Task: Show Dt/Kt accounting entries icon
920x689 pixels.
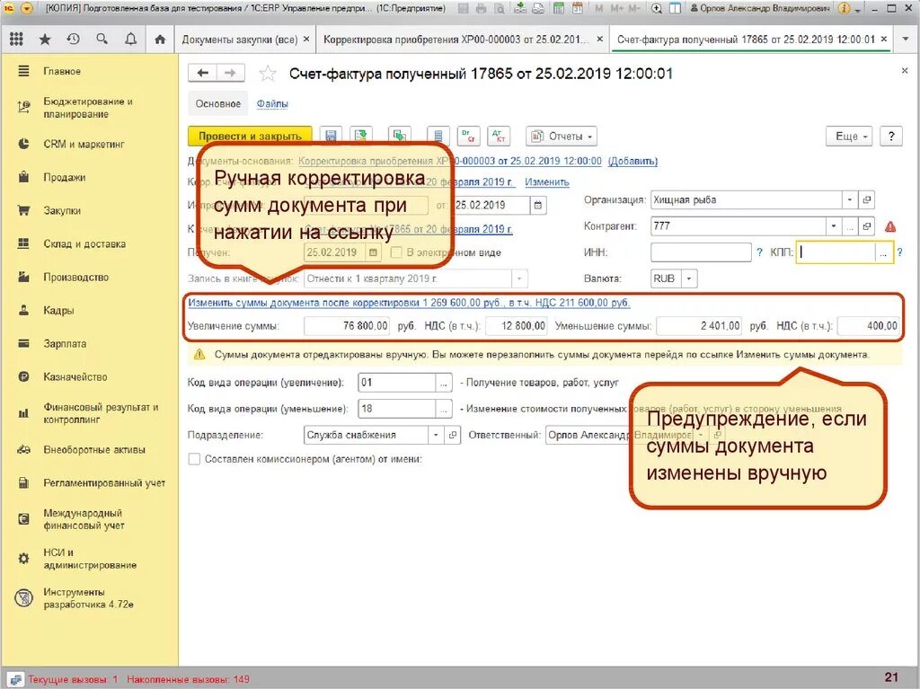Action: click(498, 137)
